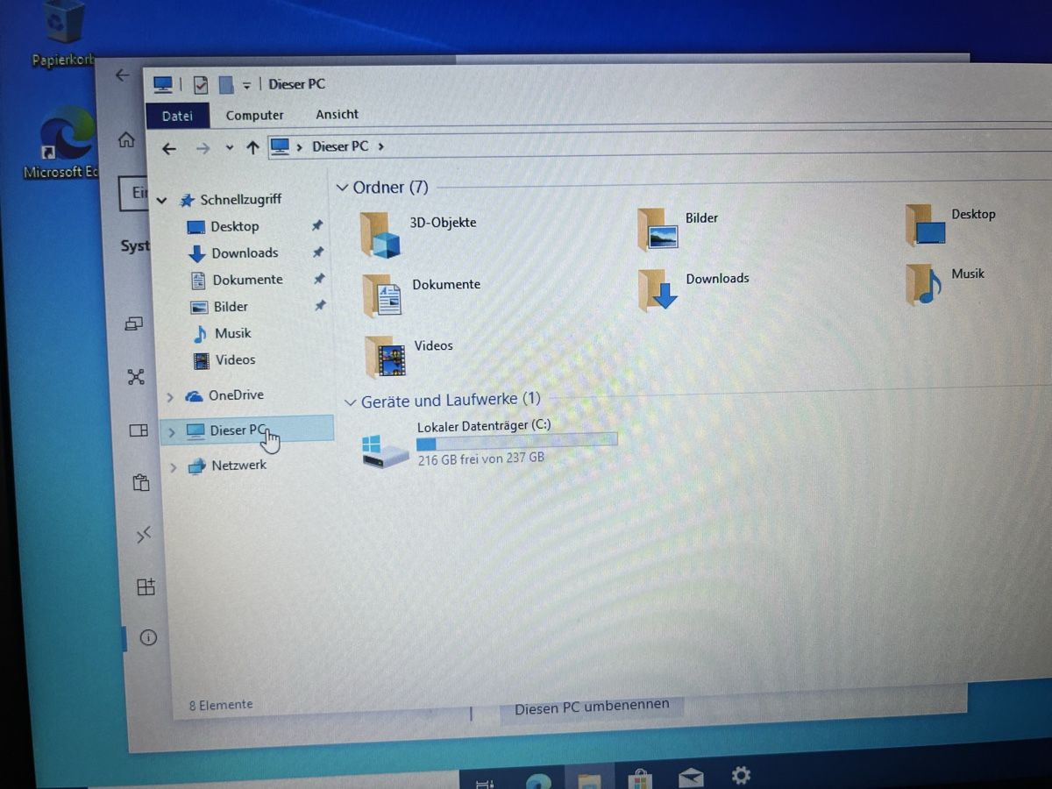
Task: Click the properties icon in the quick access toolbar
Action: 201,85
